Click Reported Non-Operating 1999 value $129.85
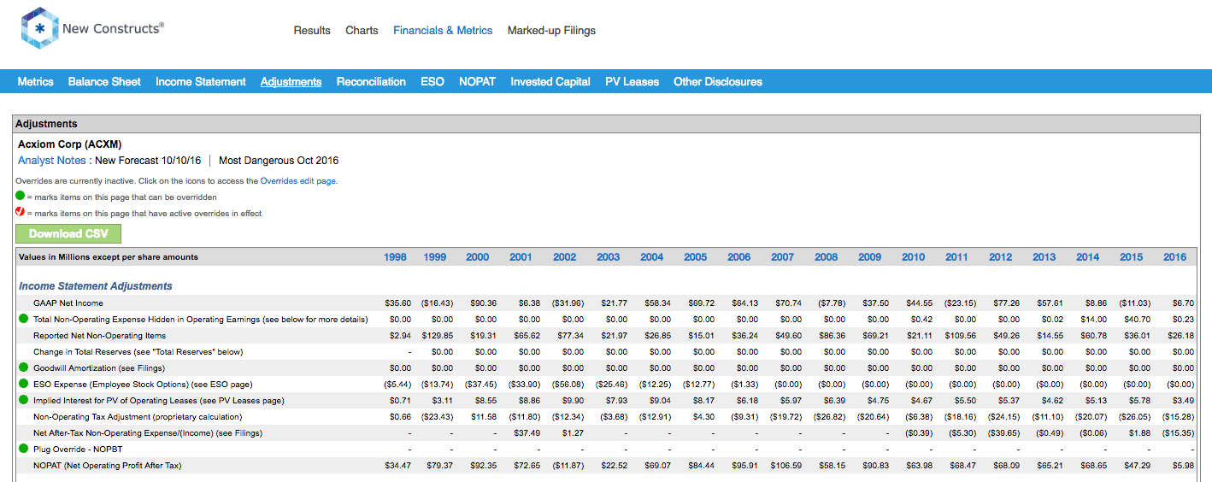This screenshot has width=1212, height=482. pyautogui.click(x=438, y=336)
